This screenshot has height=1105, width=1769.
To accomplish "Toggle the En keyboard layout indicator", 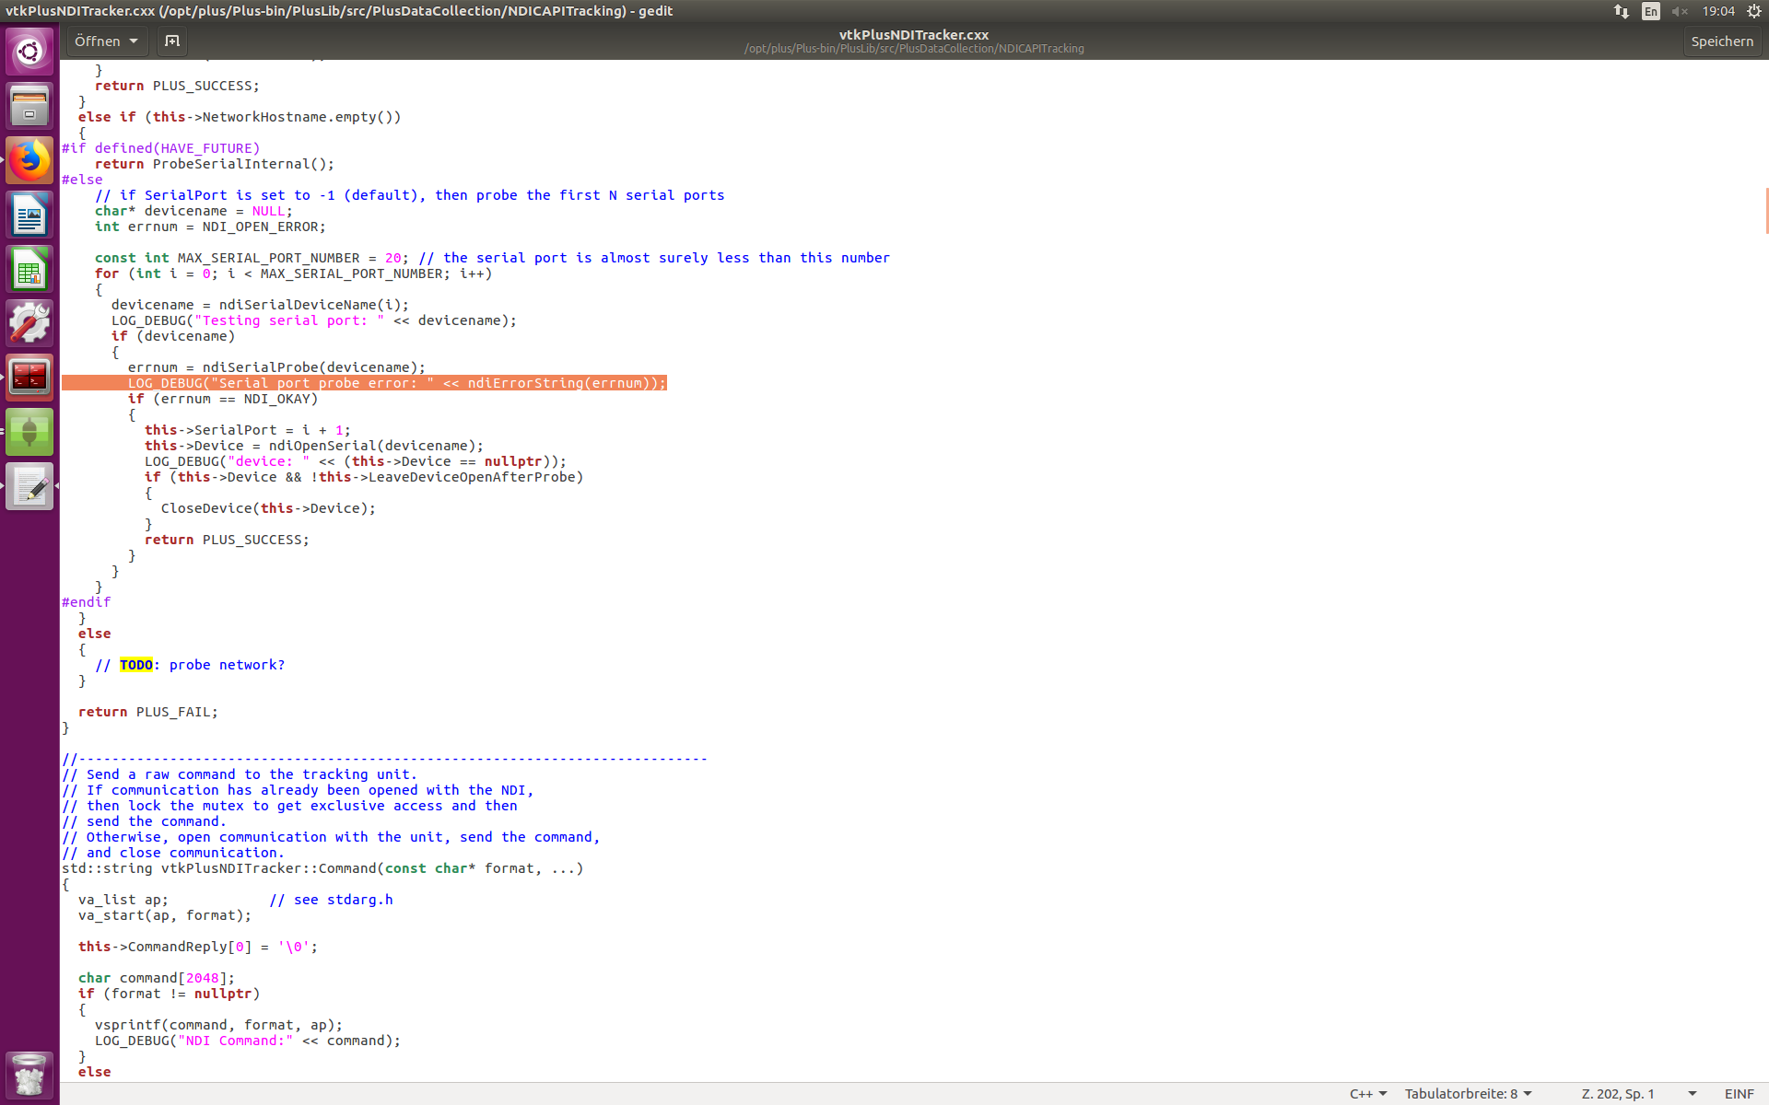I will [x=1650, y=11].
